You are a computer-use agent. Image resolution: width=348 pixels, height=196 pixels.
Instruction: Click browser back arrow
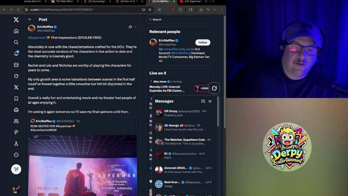[x=4, y=10]
